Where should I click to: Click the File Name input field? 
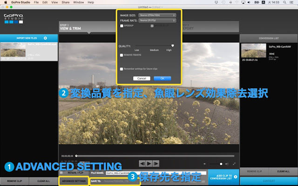coord(156,173)
